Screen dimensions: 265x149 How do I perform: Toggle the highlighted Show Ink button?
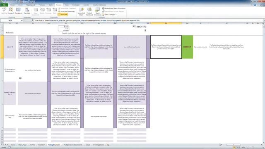coord(63,14)
